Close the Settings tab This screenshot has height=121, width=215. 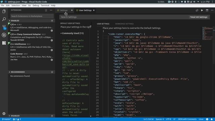[72, 10]
